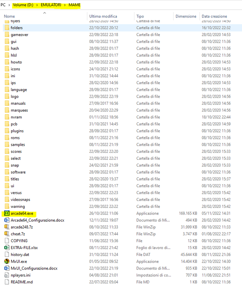The height and width of the screenshot is (287, 242).
Task: Click the software folder icon
Action: (x=7, y=172)
